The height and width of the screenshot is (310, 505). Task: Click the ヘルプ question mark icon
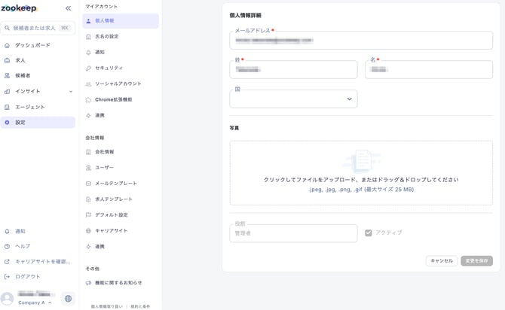(x=7, y=246)
